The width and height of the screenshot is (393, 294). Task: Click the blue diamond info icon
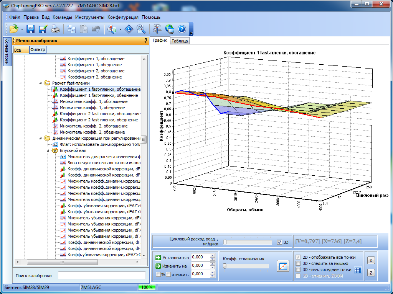[129, 29]
